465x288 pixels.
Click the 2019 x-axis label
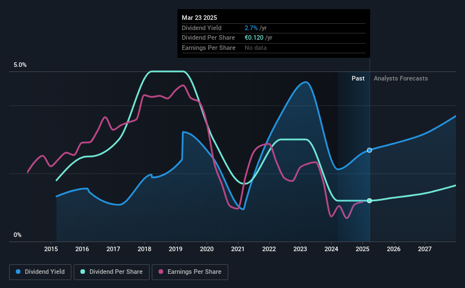[x=176, y=249]
